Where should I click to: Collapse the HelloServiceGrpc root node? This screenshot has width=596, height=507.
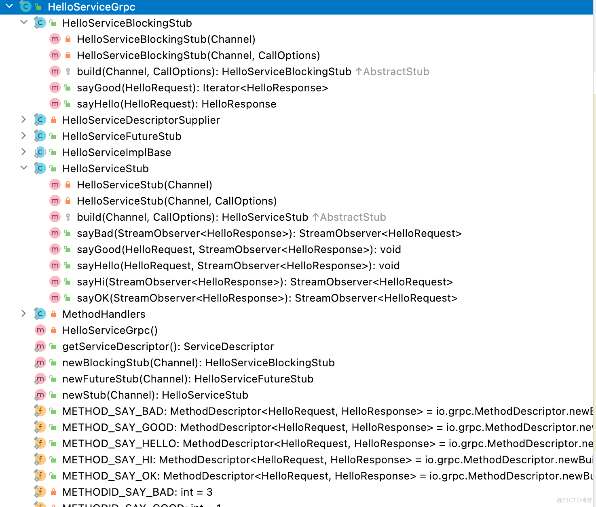[x=9, y=6]
